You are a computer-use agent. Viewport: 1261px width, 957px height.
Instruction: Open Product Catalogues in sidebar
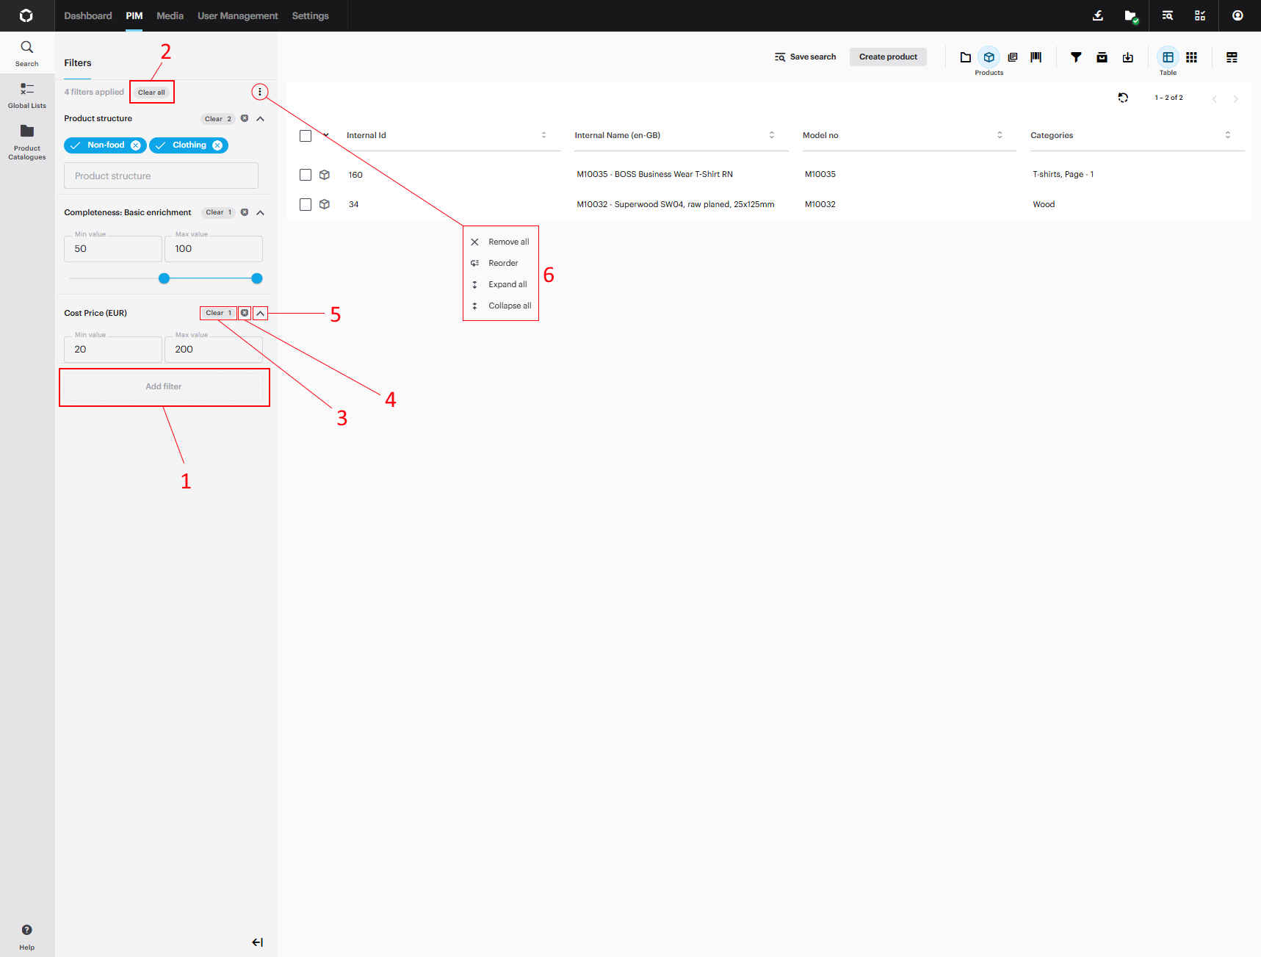point(27,141)
